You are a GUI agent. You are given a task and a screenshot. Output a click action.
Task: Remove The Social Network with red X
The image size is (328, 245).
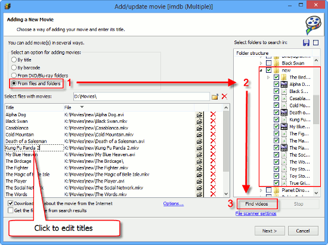click(213, 188)
